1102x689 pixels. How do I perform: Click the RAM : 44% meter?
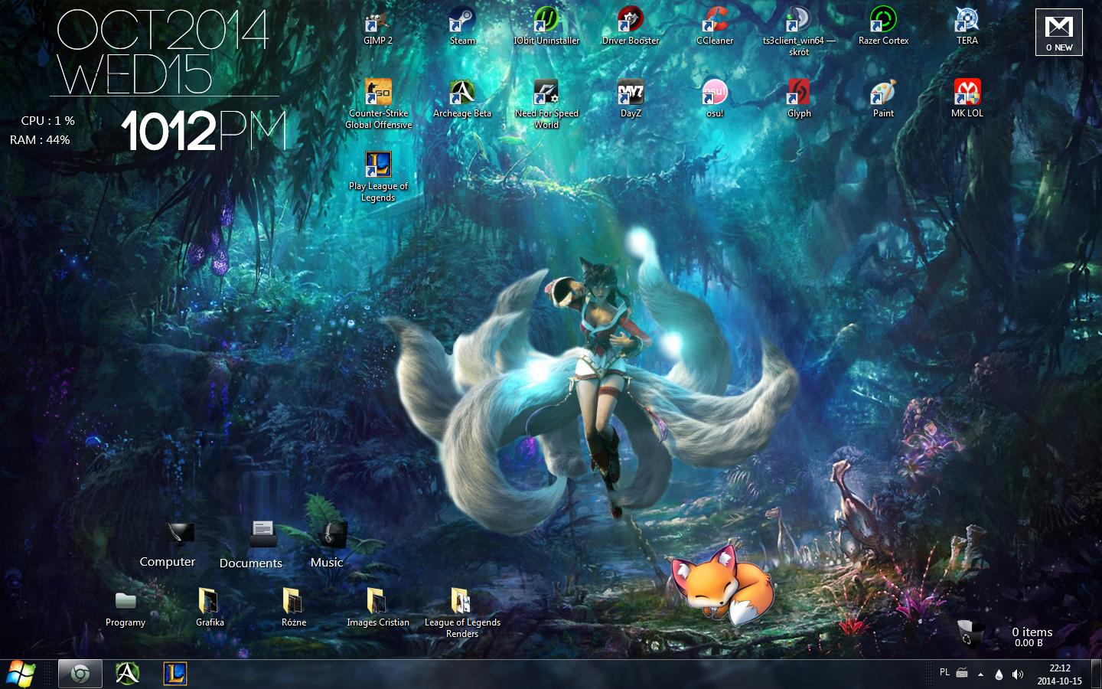coord(40,140)
